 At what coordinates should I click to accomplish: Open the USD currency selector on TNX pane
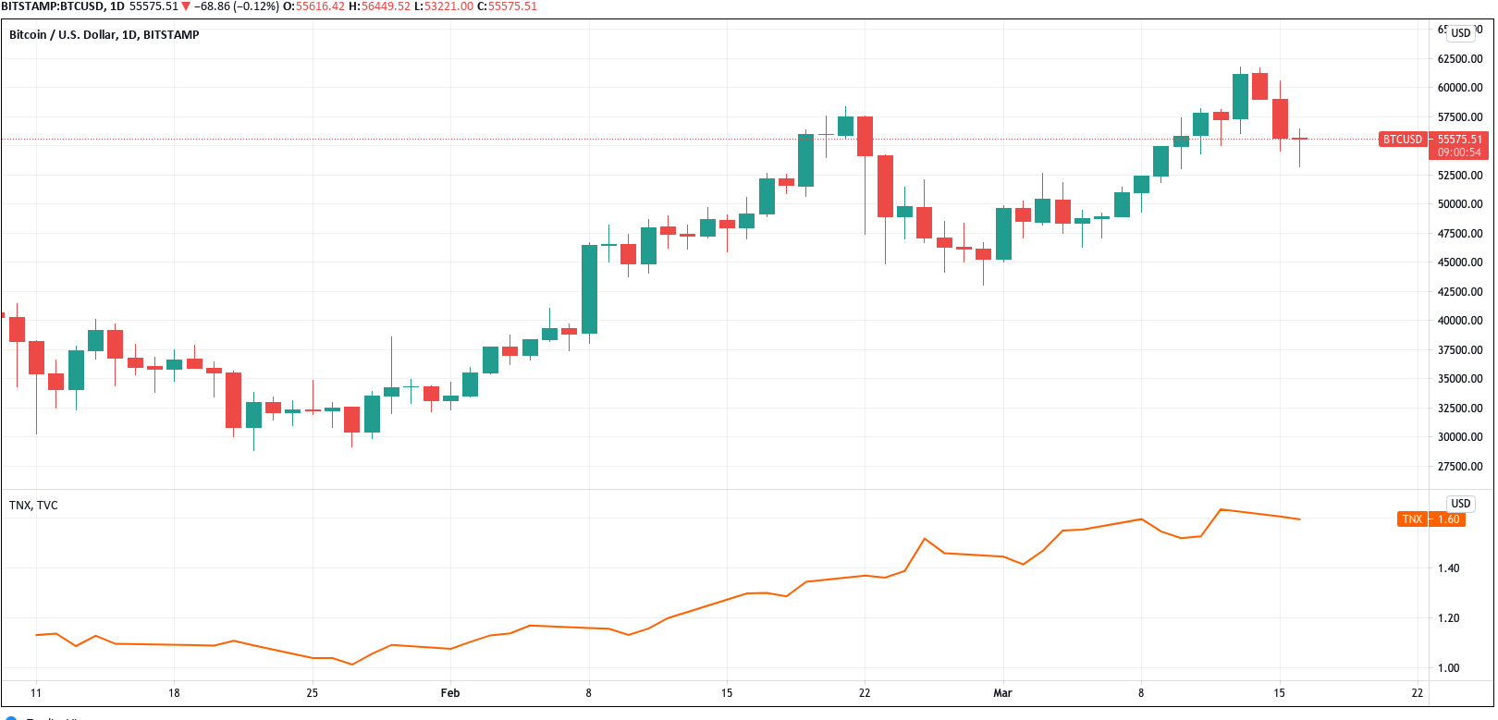[1461, 504]
